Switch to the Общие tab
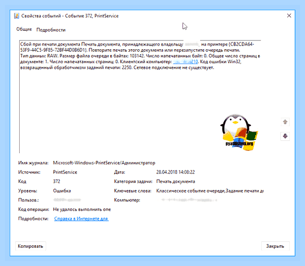 (24, 29)
